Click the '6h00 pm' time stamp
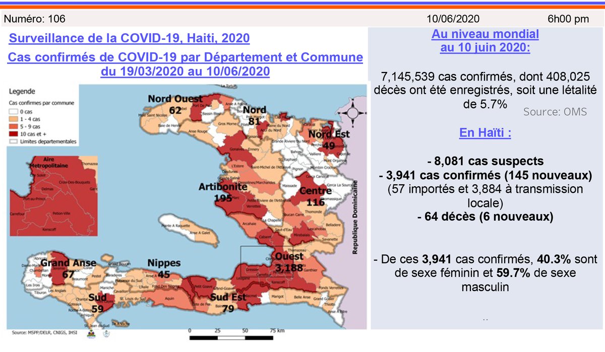The width and height of the screenshot is (605, 352). pyautogui.click(x=568, y=19)
